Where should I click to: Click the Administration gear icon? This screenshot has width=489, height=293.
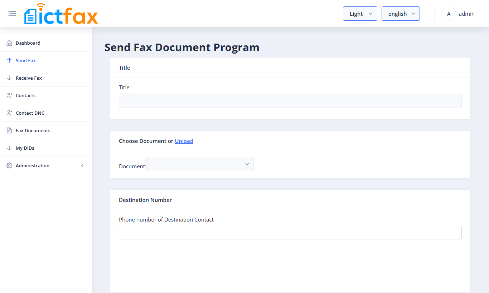pyautogui.click(x=9, y=165)
